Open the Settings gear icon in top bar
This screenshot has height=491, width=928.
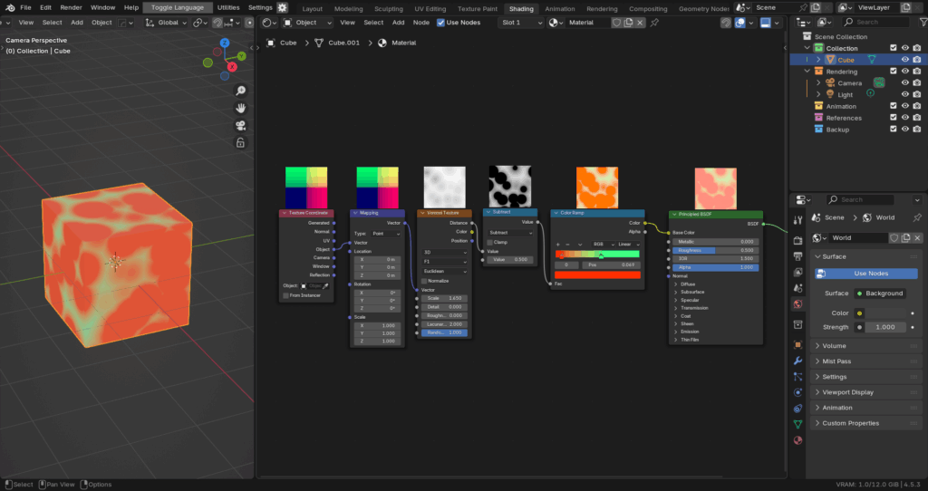tap(282, 7)
